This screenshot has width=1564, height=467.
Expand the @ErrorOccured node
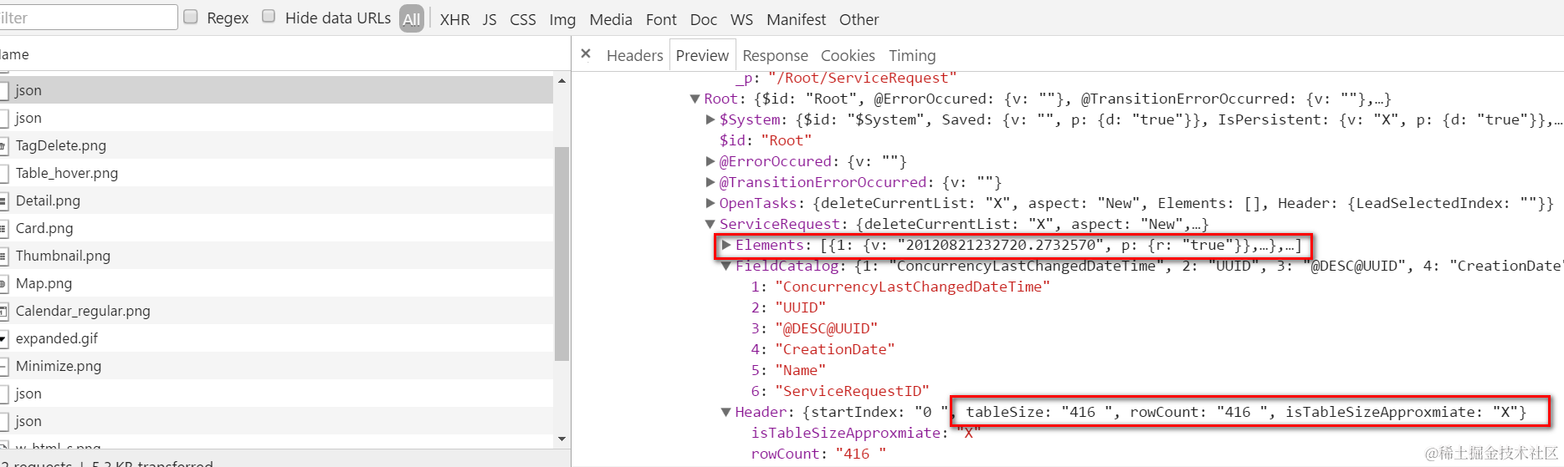[x=710, y=161]
